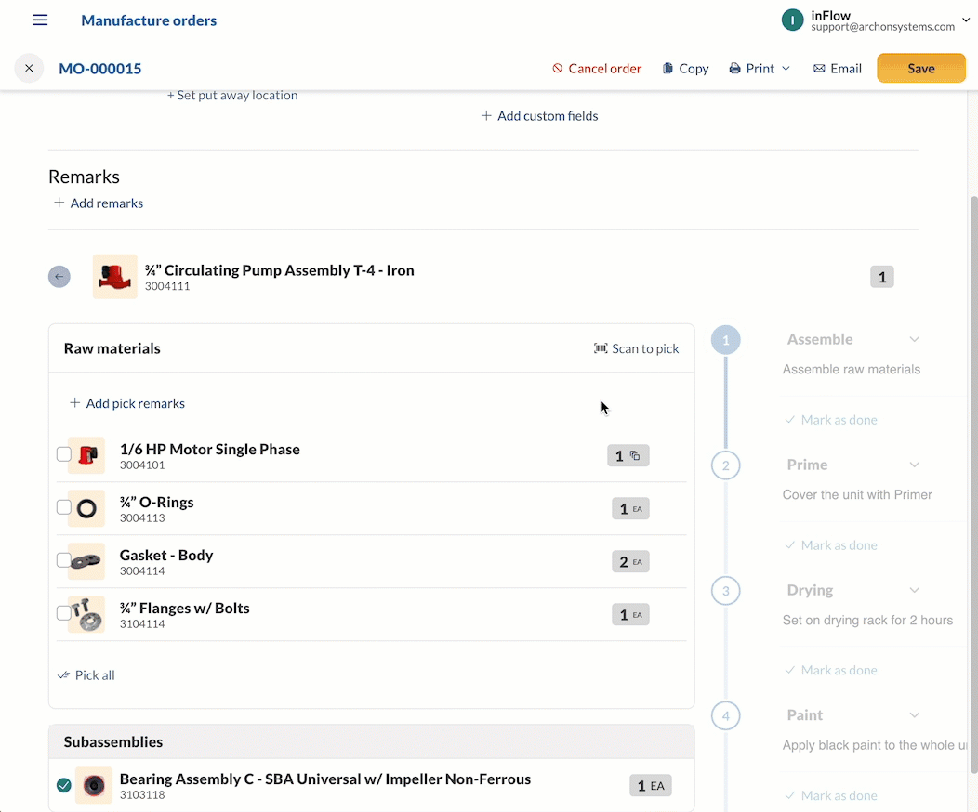Click the Cancel order prohibition icon
This screenshot has height=812, width=978.
558,68
